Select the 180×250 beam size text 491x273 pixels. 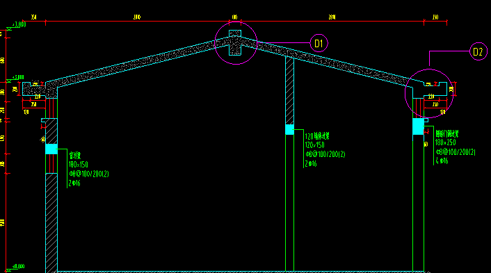coord(445,142)
